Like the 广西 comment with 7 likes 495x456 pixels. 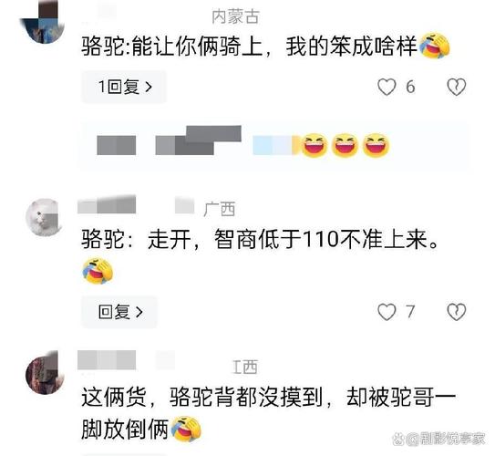tap(387, 312)
